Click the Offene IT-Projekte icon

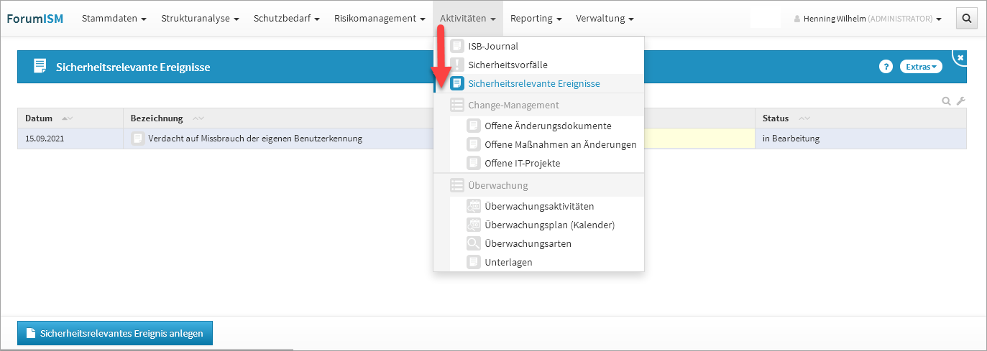[473, 163]
